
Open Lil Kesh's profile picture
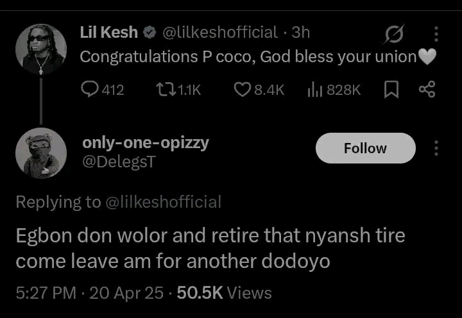coord(41,49)
